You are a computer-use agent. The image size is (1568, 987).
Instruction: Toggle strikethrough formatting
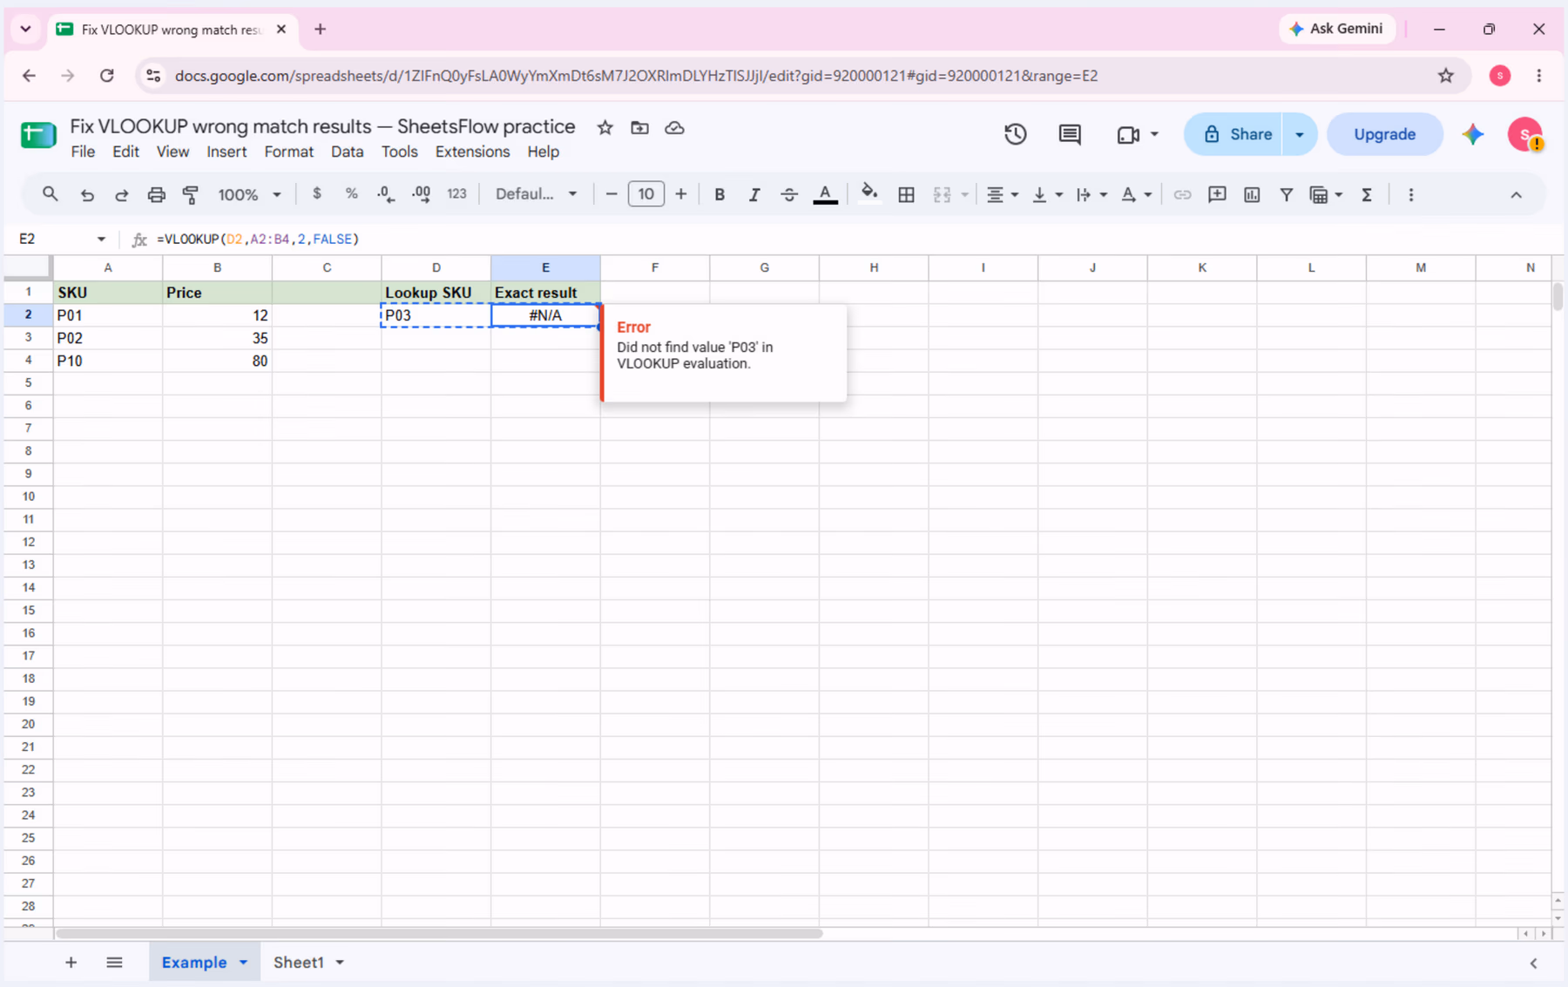[788, 194]
